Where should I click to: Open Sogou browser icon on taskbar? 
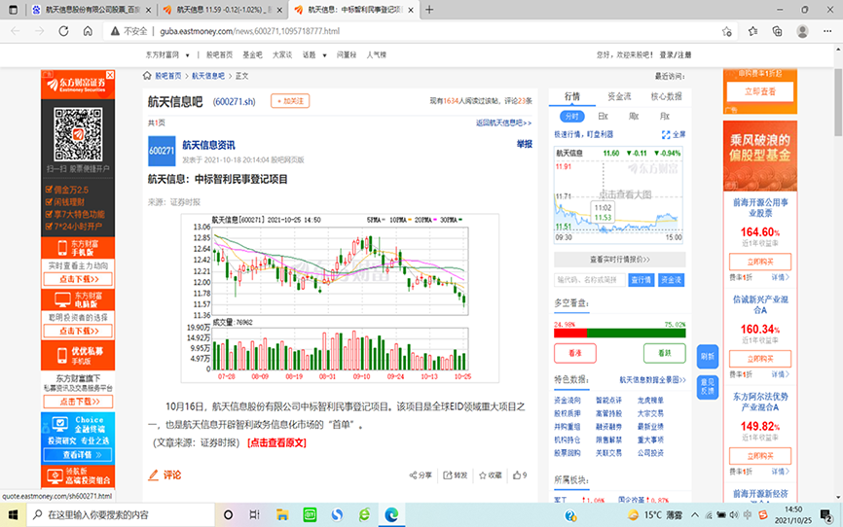tap(337, 515)
